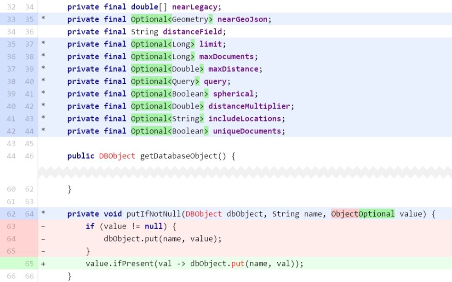The height and width of the screenshot is (282, 452).
Task: Click the Optional<Double> type before maxDistance
Action: click(x=167, y=69)
